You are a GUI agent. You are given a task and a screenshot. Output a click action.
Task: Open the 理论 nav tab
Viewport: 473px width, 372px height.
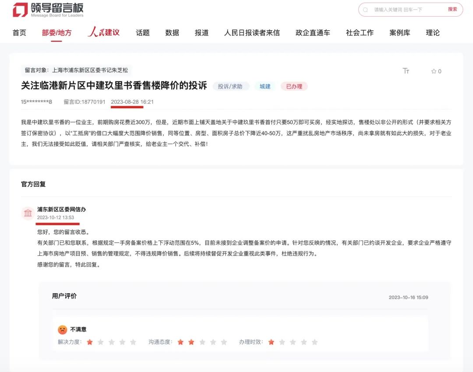click(x=433, y=32)
